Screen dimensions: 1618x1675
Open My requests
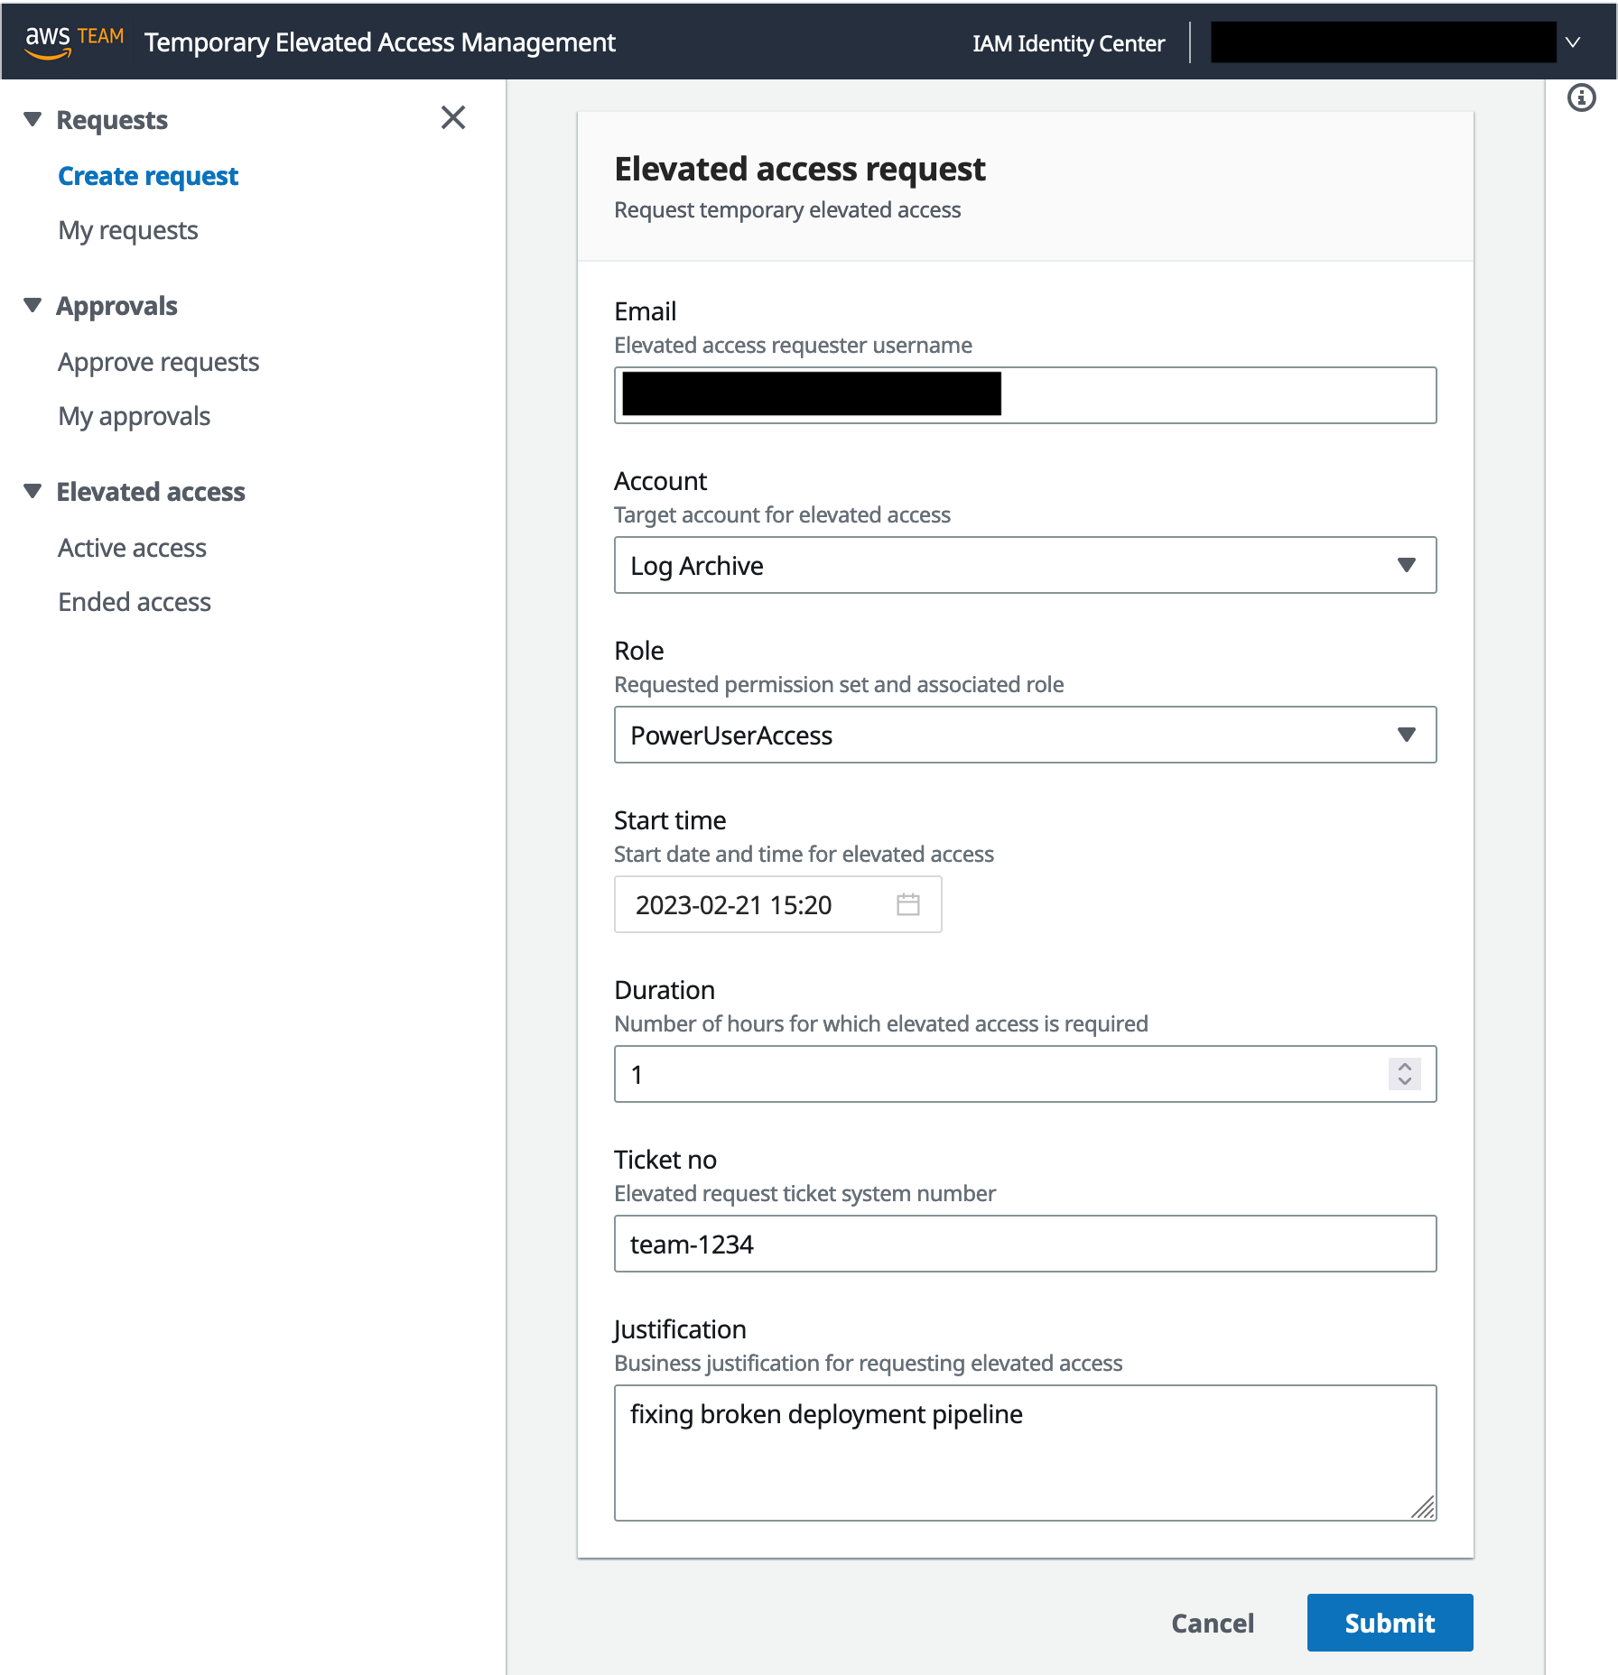pos(127,230)
